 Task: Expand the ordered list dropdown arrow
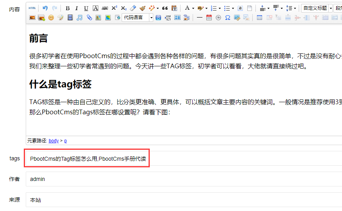point(220,8)
